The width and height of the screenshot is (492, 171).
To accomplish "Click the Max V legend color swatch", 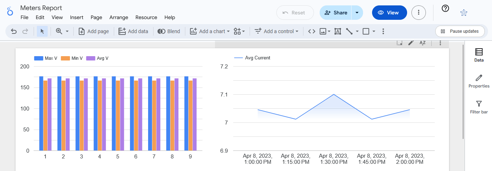I will coord(38,58).
